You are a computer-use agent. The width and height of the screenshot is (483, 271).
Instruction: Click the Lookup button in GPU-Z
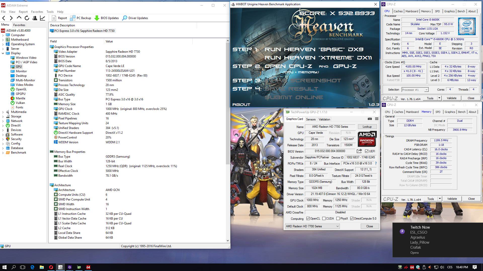367,127
